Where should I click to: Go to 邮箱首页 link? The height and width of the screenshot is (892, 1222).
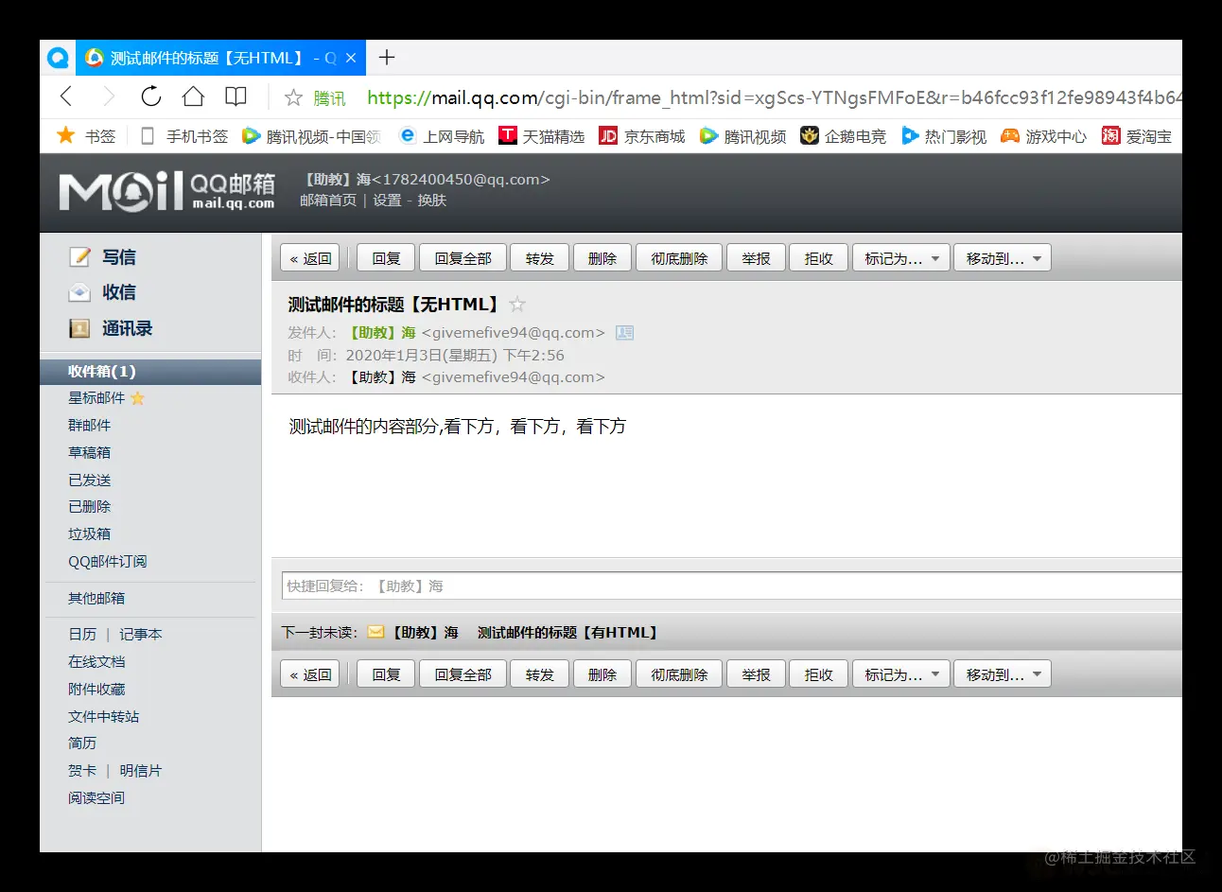point(328,201)
